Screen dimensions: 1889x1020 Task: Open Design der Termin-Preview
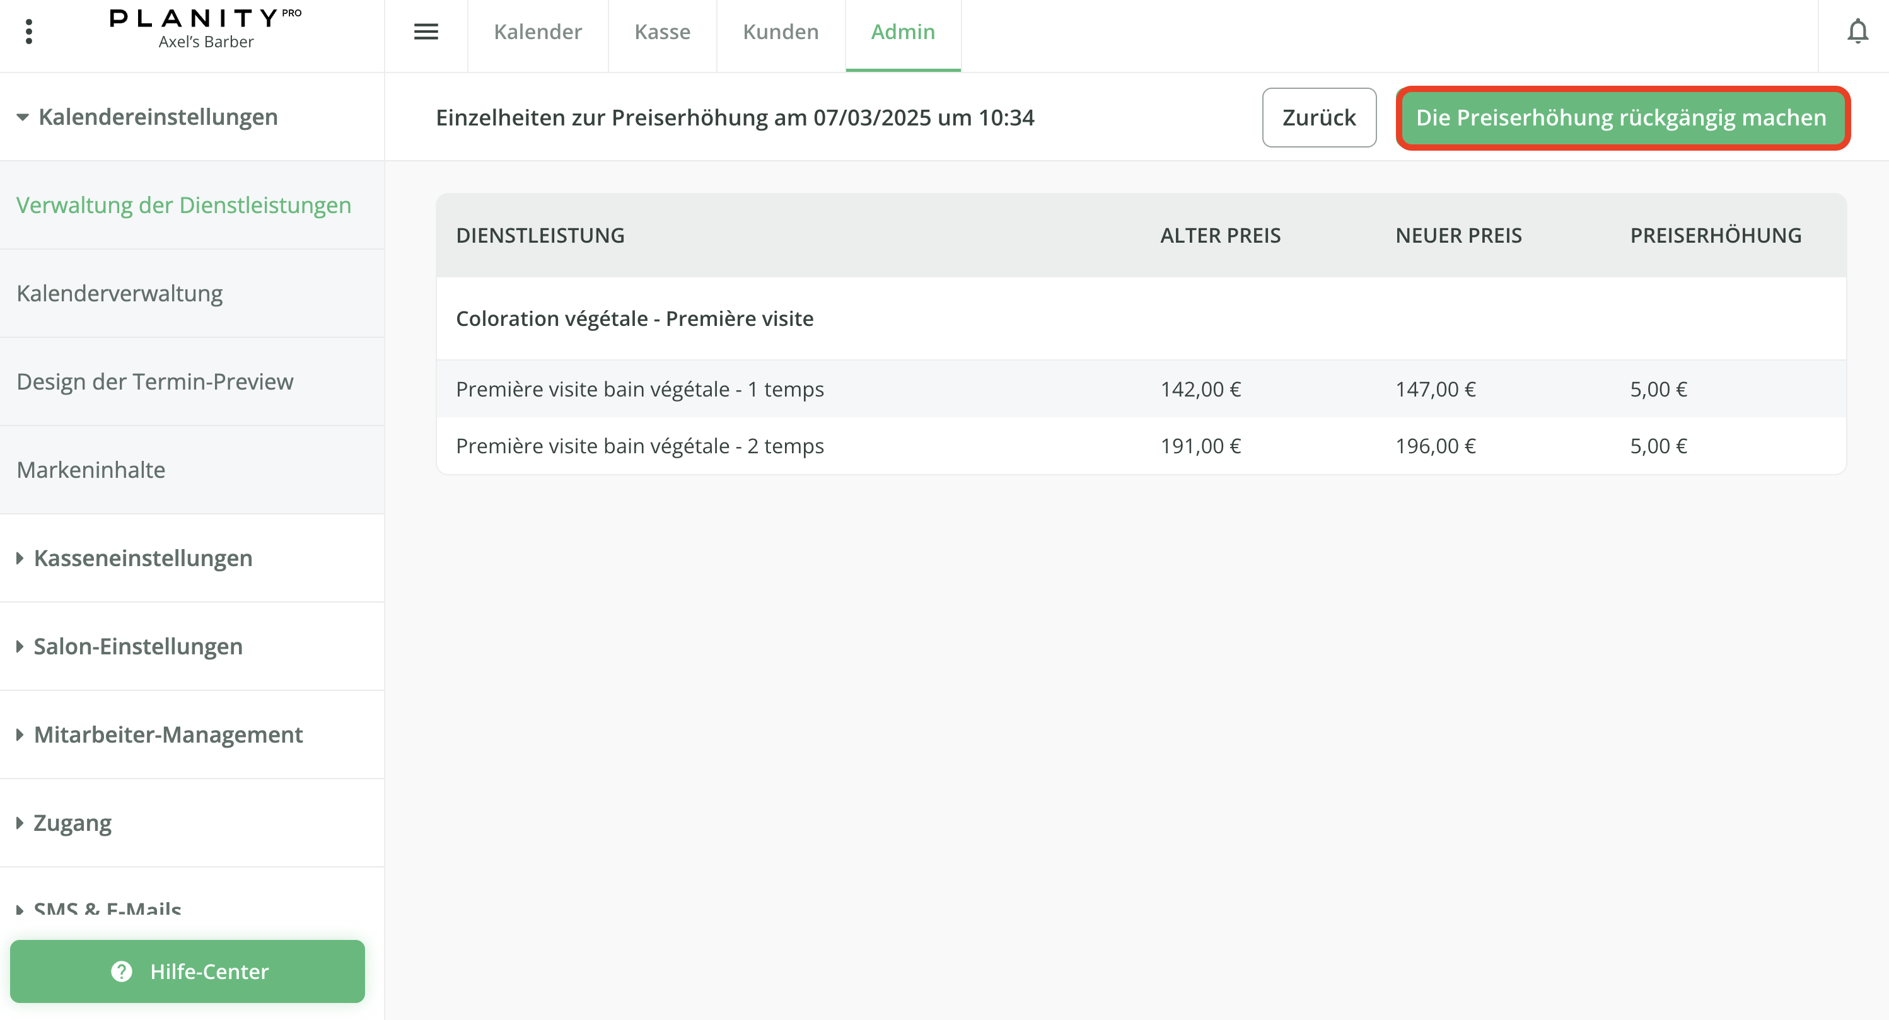pyautogui.click(x=154, y=381)
